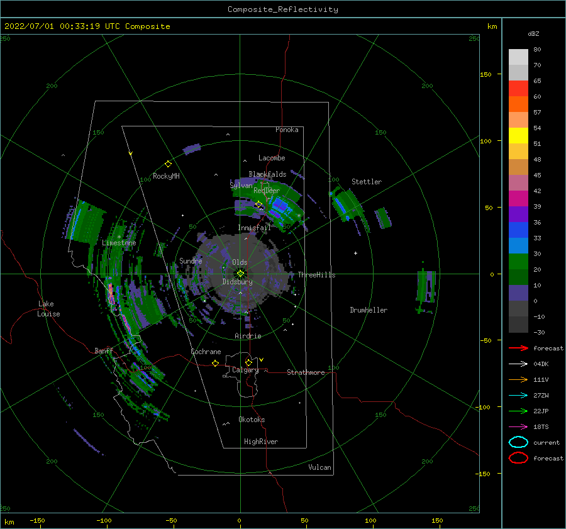Click the Blackfalds label

267,174
